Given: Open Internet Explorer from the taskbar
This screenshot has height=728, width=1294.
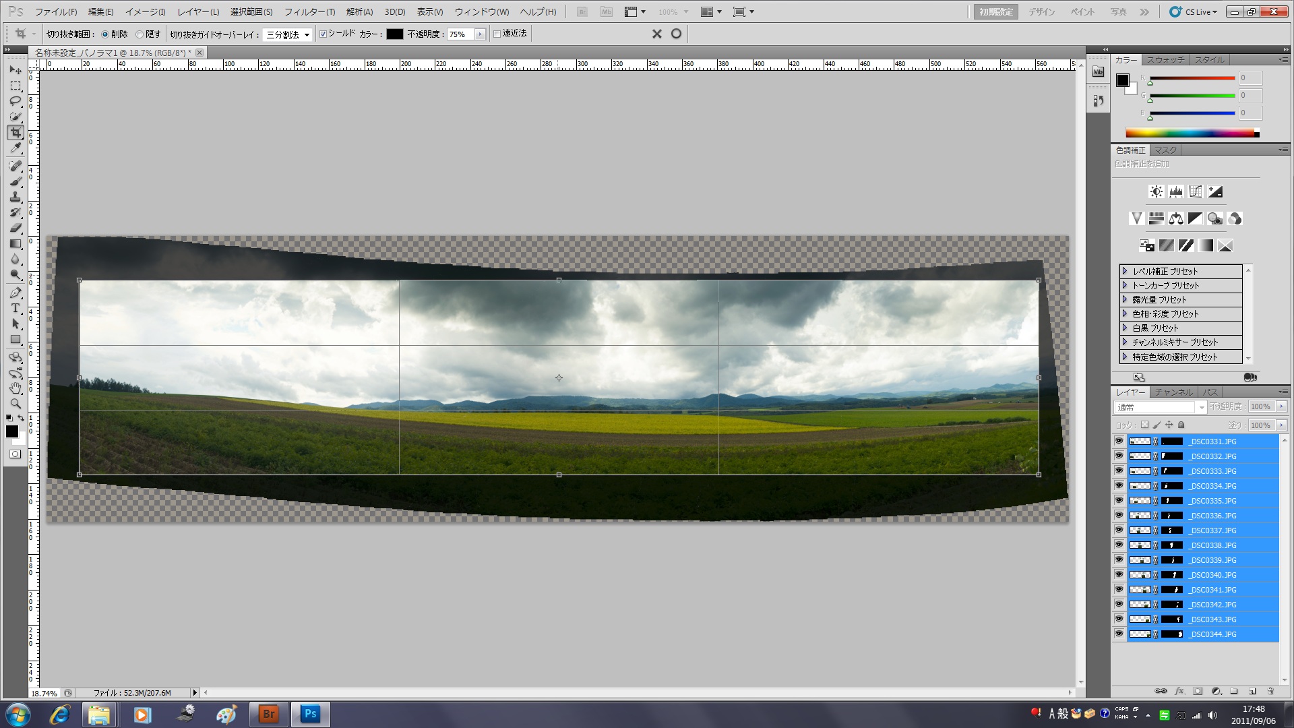Looking at the screenshot, I should (x=59, y=714).
